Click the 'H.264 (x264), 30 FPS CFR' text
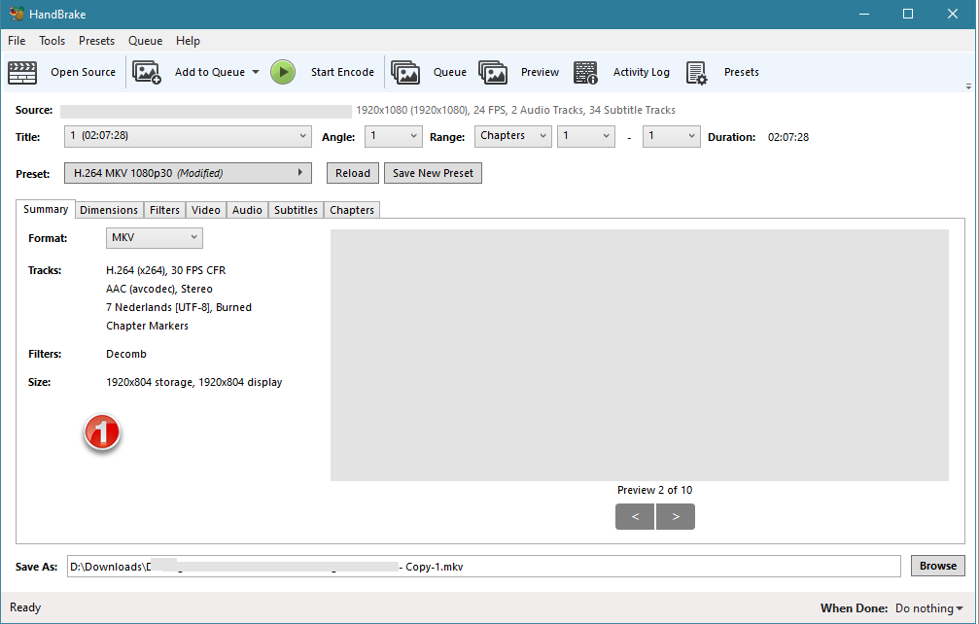The width and height of the screenshot is (979, 624). [x=166, y=271]
